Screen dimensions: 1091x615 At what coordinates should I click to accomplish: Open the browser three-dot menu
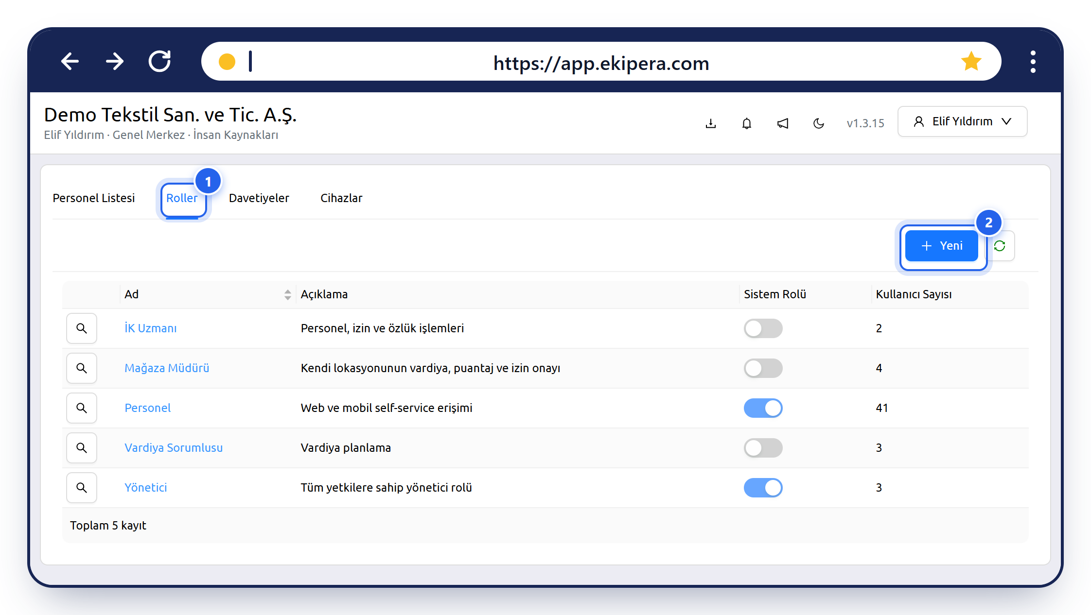1033,62
